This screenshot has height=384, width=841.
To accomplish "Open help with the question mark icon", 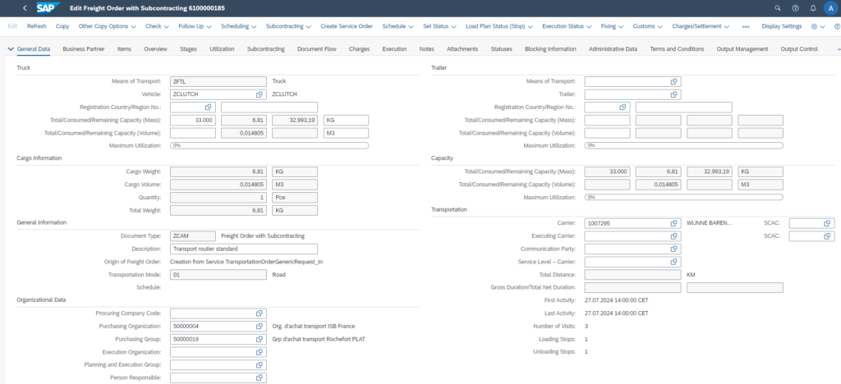I will point(795,8).
